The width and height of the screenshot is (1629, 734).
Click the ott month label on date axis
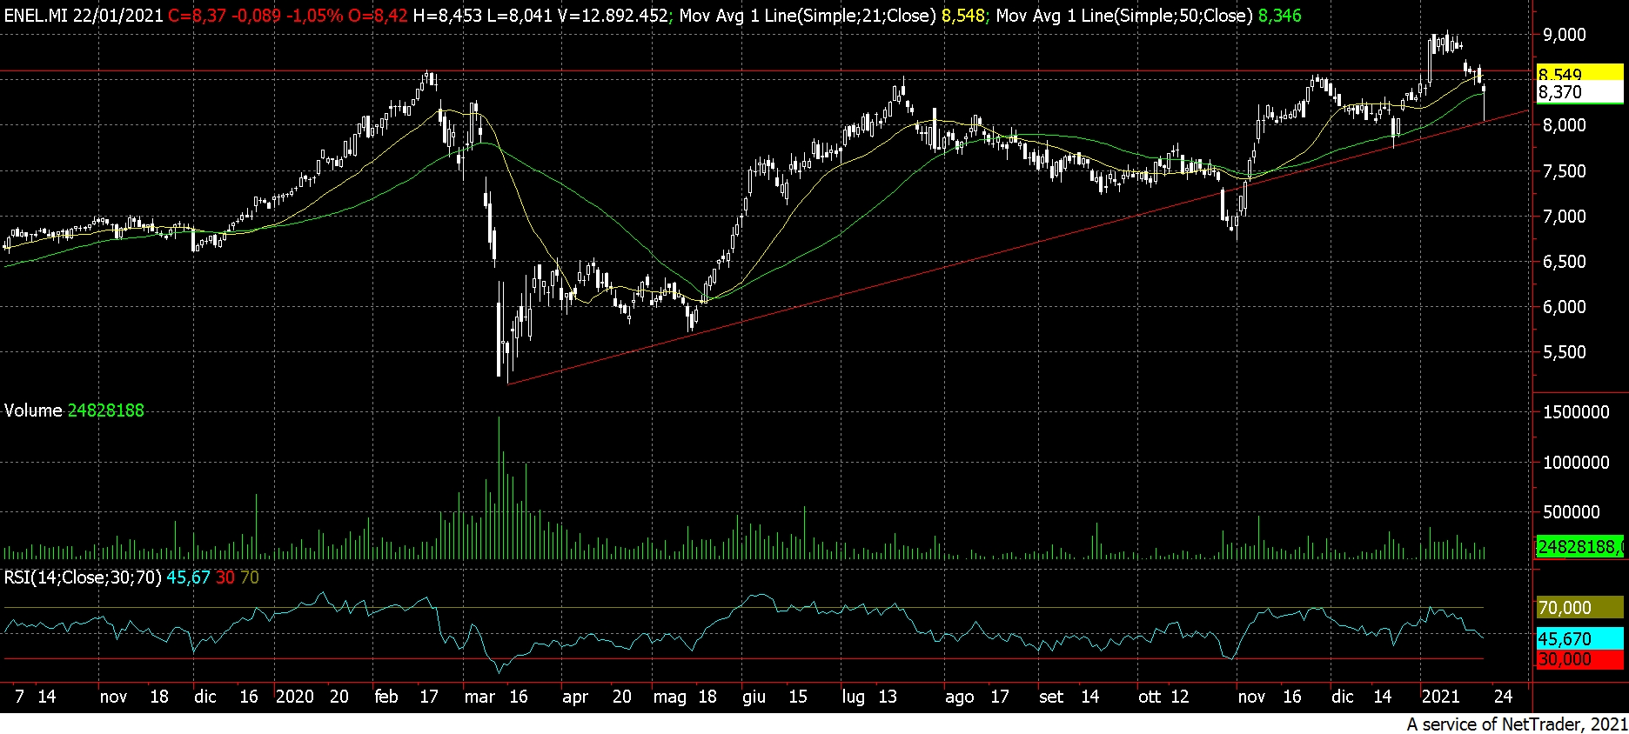point(1150,697)
